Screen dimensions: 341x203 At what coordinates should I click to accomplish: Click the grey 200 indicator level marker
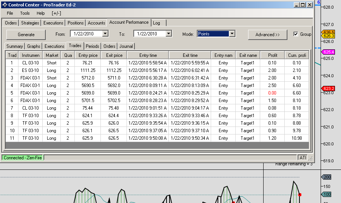click(x=326, y=177)
